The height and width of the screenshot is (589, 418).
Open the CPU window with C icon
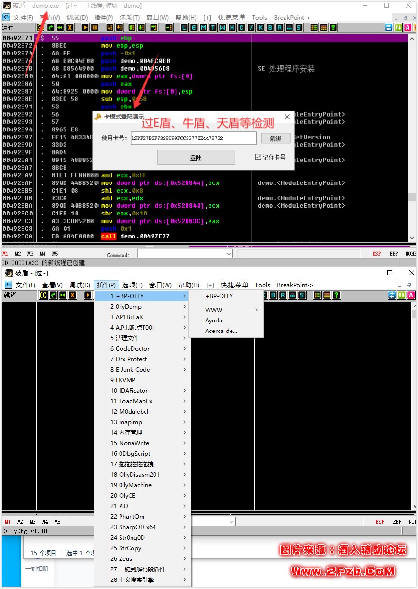click(x=242, y=28)
